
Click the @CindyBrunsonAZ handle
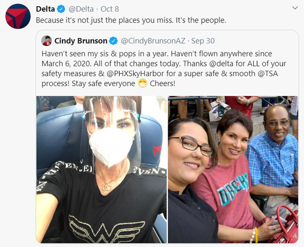click(153, 41)
